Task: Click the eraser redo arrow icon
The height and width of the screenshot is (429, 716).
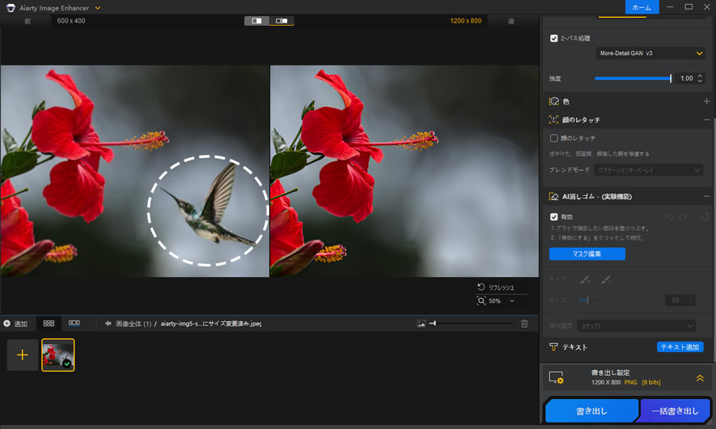Action: [x=683, y=217]
